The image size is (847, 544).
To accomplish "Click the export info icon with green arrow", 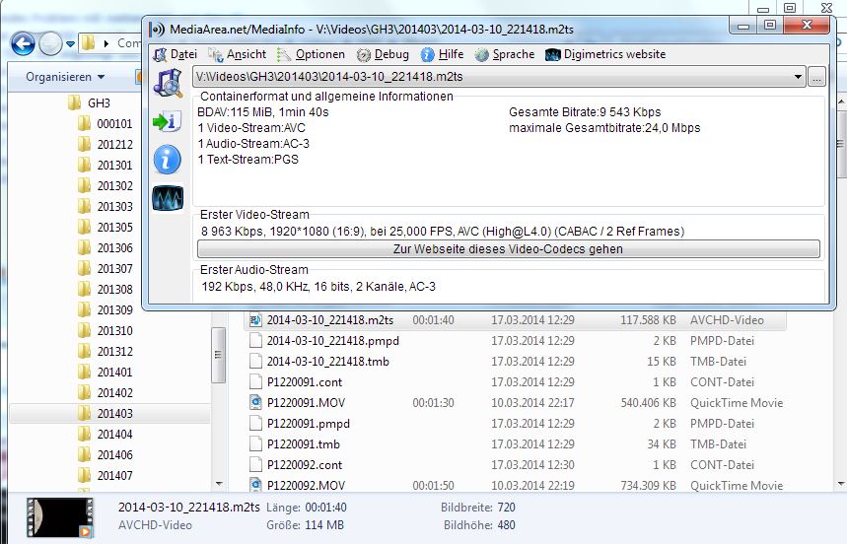I will pyautogui.click(x=168, y=121).
